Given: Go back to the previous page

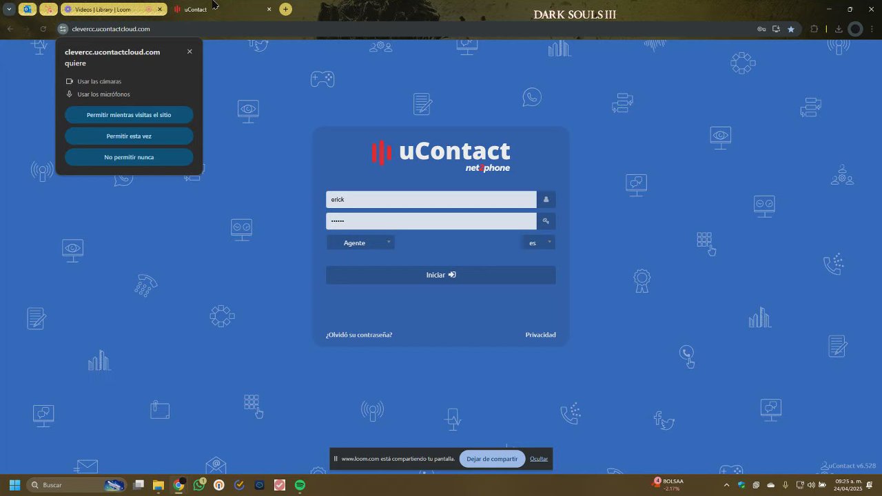Looking at the screenshot, I should (10, 29).
